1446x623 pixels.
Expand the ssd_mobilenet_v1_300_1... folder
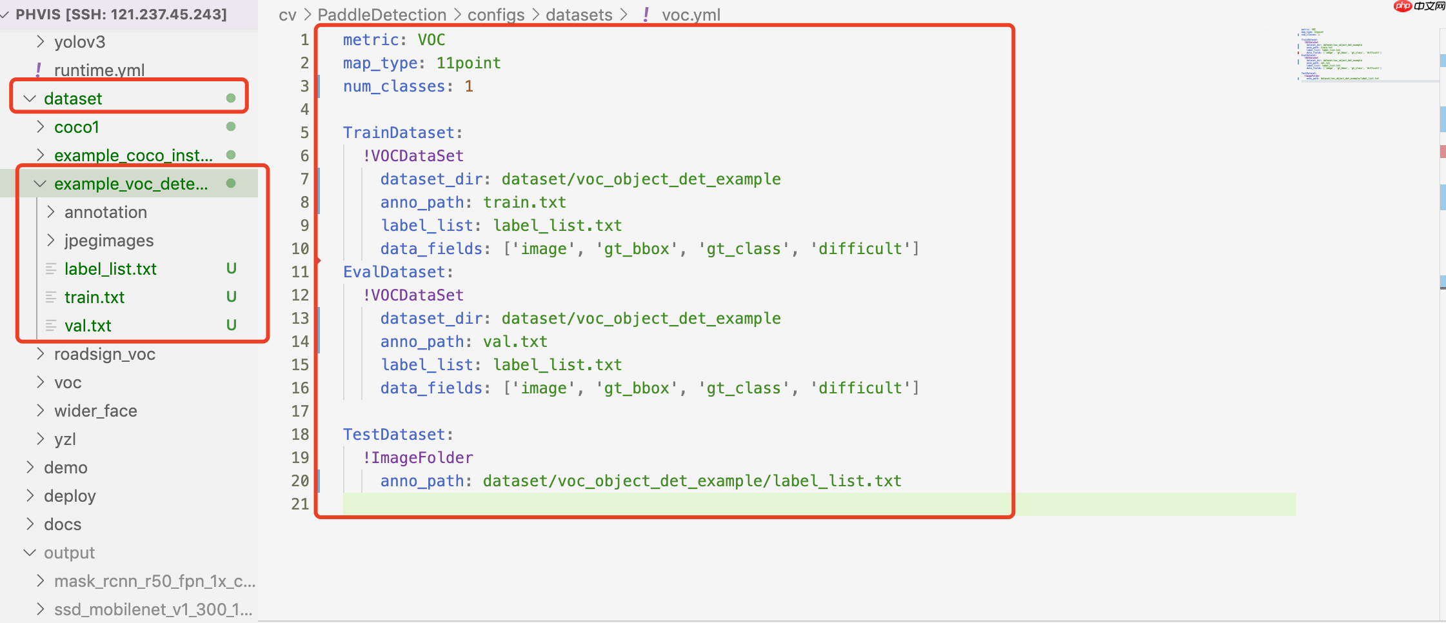(x=41, y=609)
